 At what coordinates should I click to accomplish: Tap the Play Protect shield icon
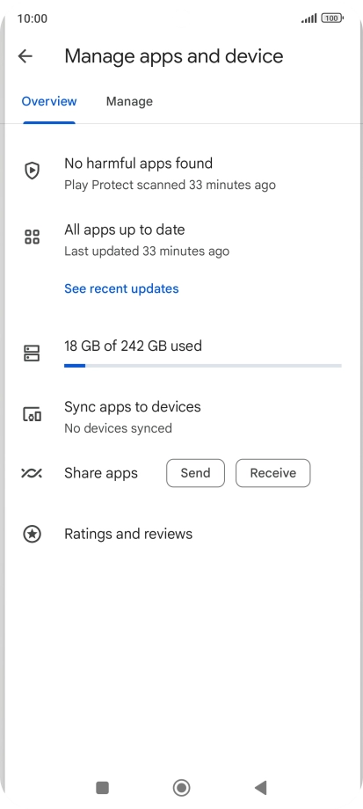(x=32, y=171)
